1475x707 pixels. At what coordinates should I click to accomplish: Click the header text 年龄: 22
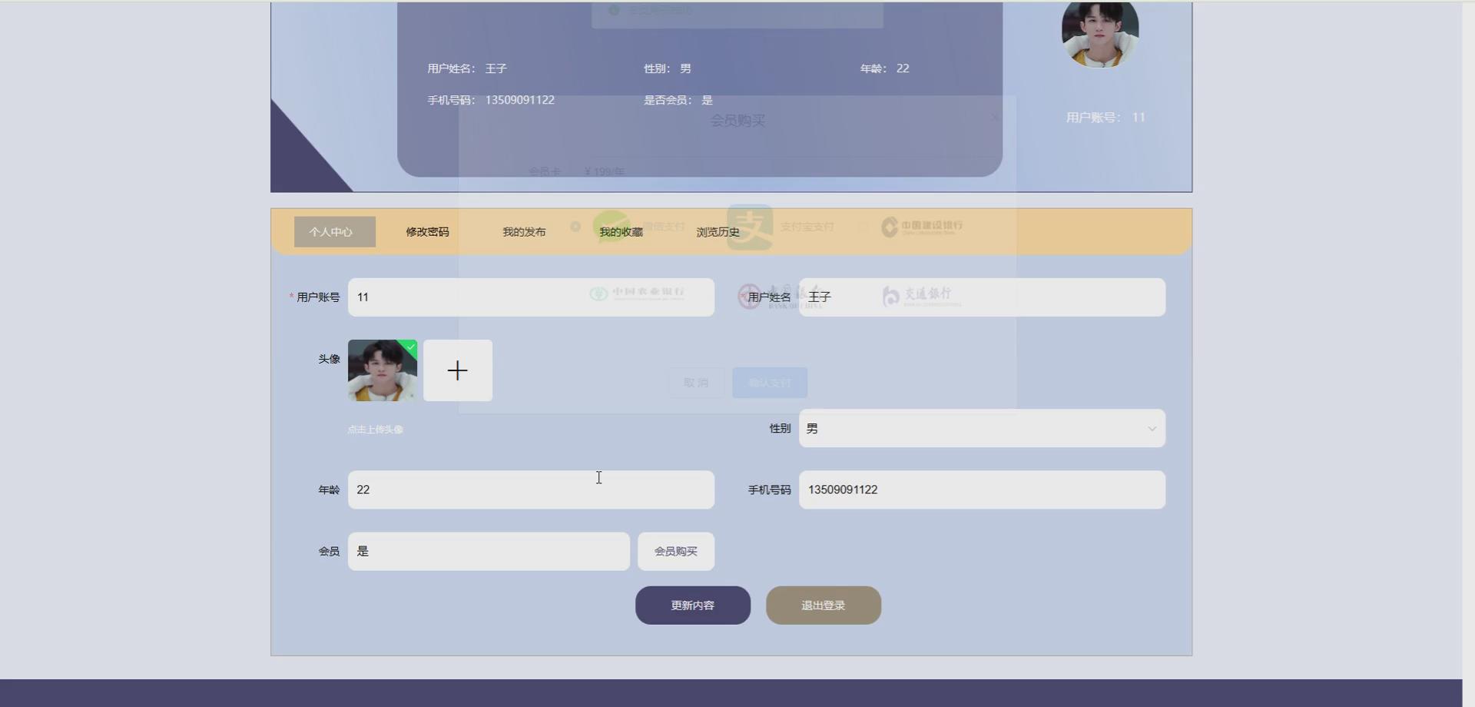tap(884, 68)
